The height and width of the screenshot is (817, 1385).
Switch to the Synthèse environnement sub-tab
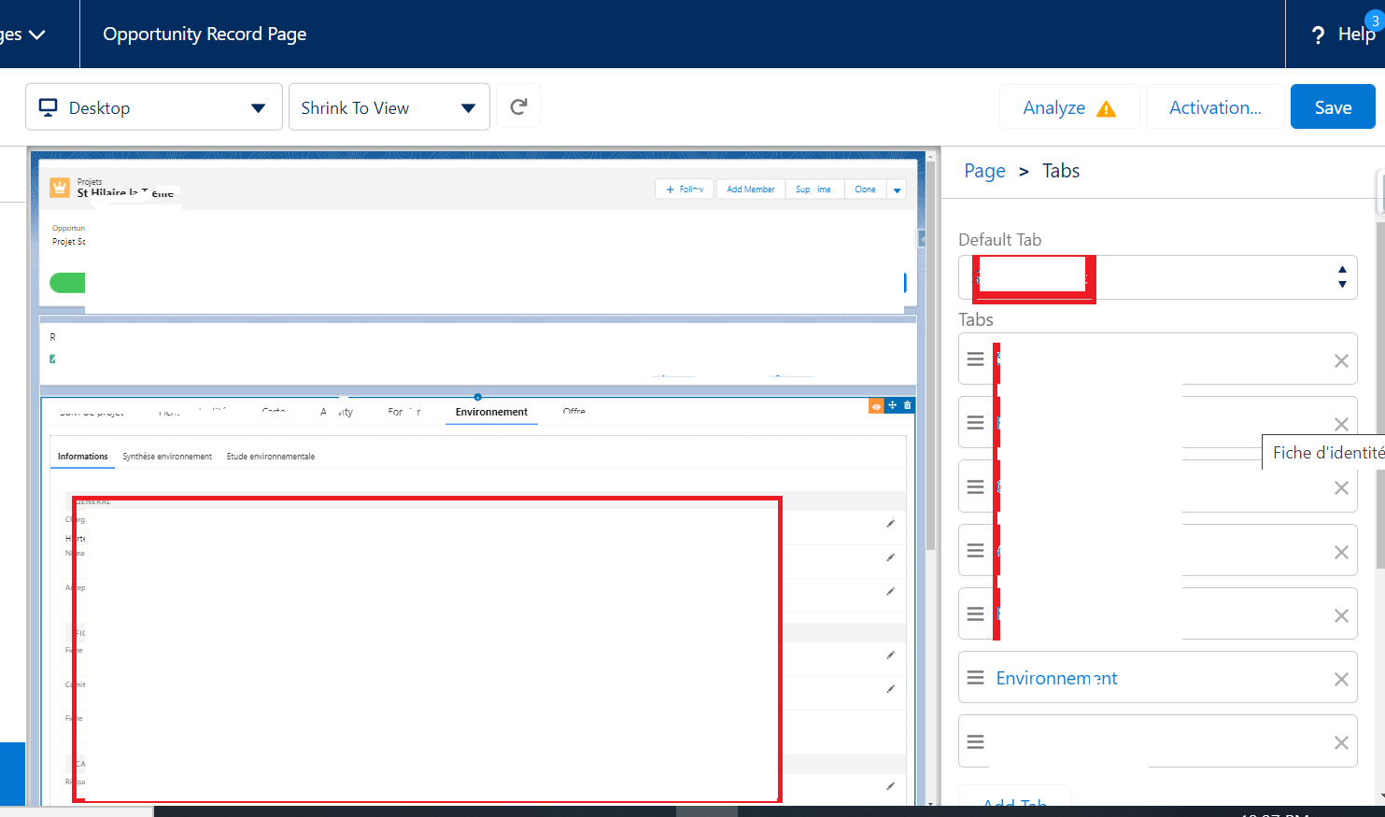(167, 457)
